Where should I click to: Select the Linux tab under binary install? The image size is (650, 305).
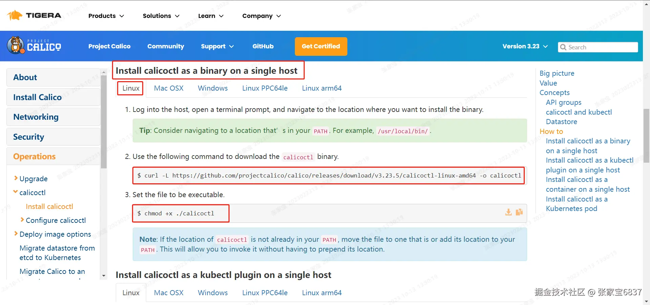131,88
